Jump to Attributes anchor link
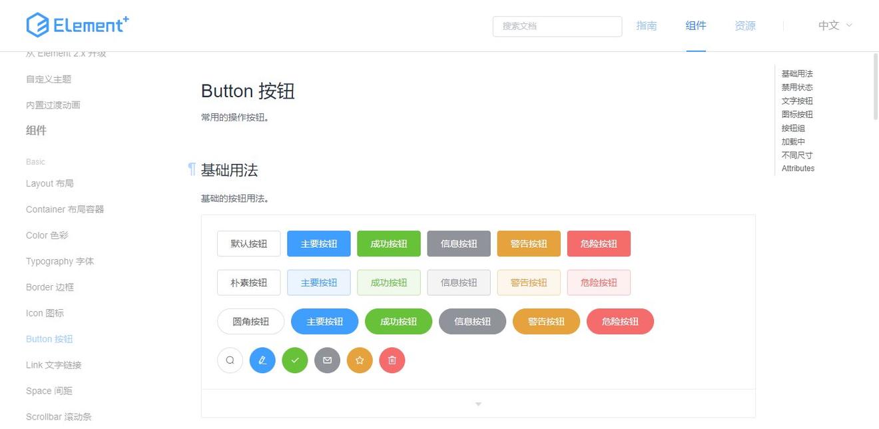This screenshot has height=429, width=879. coord(798,168)
